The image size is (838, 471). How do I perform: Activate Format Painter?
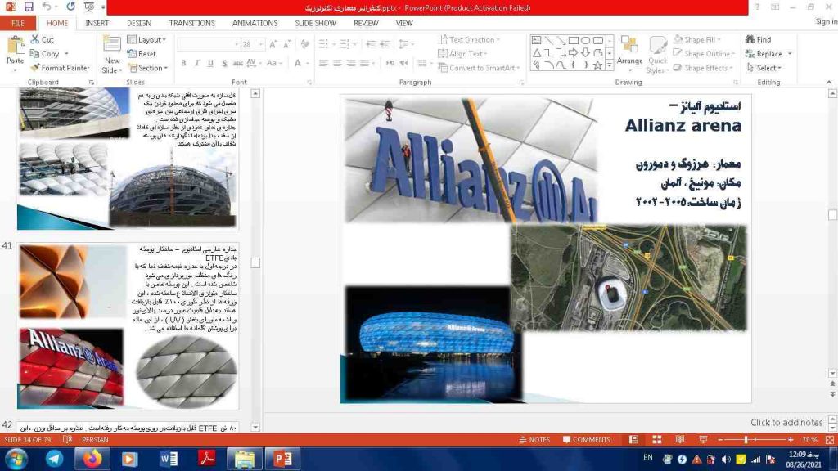pyautogui.click(x=60, y=68)
